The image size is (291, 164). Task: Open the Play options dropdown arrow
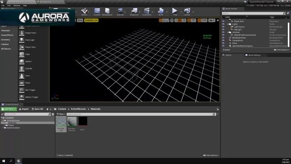[181, 12]
